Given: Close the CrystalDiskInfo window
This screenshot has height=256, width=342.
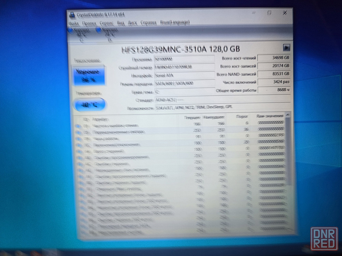Looking at the screenshot, I should 285,13.
